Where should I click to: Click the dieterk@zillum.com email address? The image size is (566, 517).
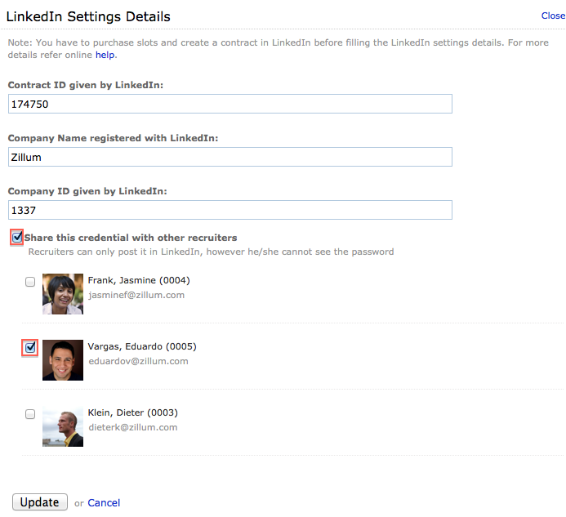[x=132, y=427]
